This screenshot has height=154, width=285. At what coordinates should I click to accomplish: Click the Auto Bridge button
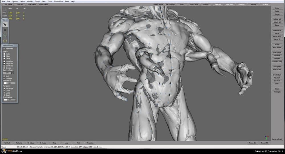pyautogui.click(x=277, y=48)
